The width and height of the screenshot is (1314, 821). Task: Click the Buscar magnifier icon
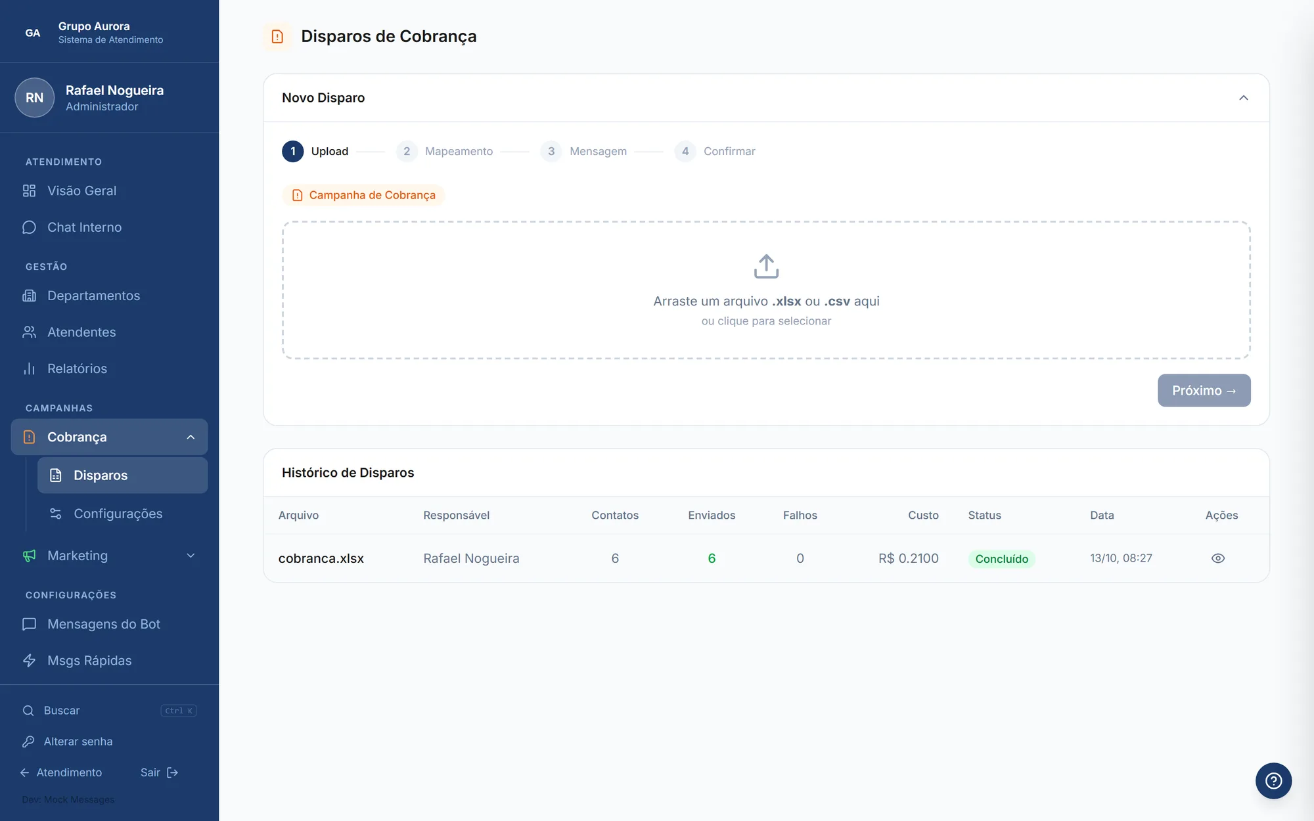tap(28, 711)
